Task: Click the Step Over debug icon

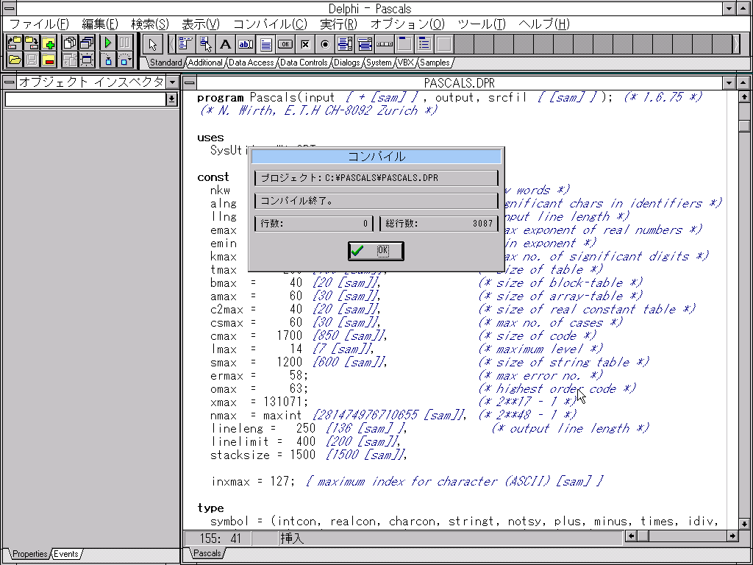Action: [x=125, y=60]
